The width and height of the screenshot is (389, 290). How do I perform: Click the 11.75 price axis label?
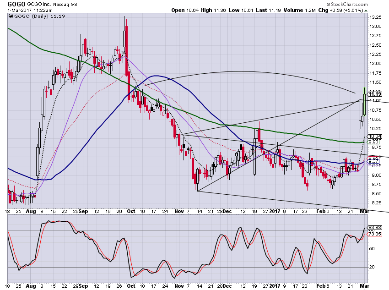pyautogui.click(x=376, y=73)
